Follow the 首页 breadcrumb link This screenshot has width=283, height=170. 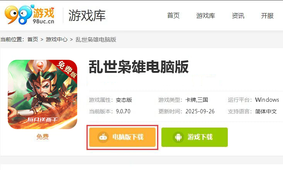[x=33, y=39]
